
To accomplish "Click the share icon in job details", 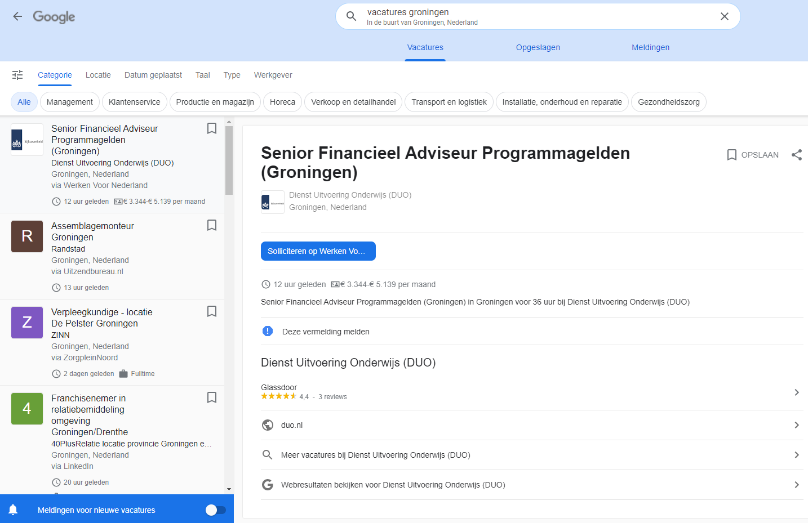I will click(x=797, y=155).
